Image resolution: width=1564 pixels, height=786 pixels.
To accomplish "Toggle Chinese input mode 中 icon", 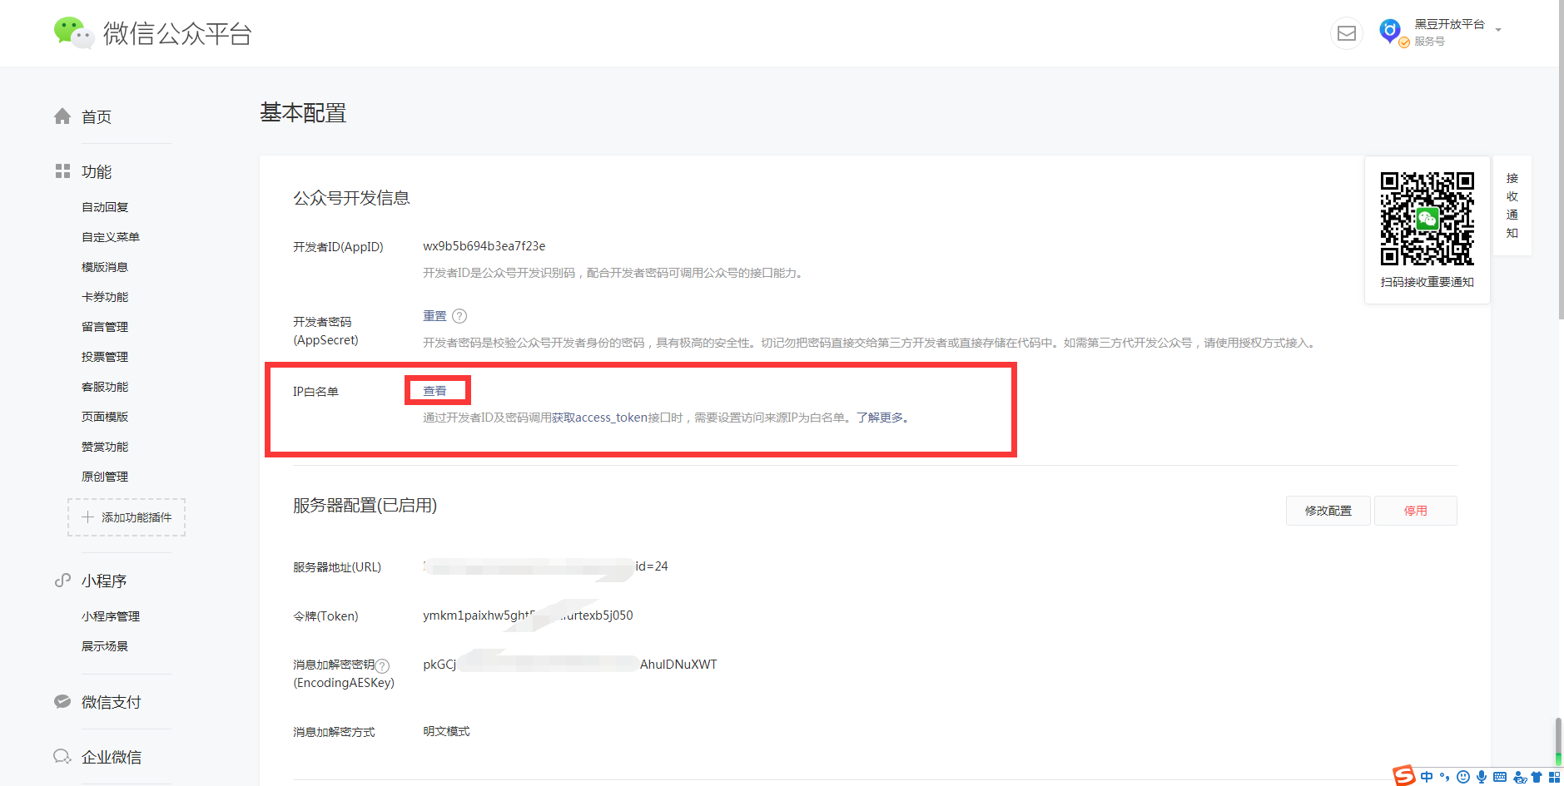I will point(1427,777).
